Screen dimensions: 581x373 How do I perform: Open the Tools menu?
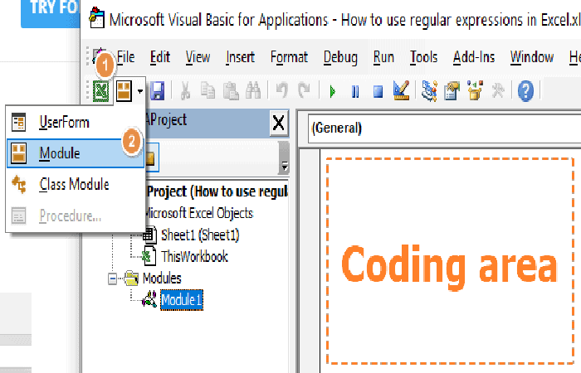pyautogui.click(x=423, y=57)
